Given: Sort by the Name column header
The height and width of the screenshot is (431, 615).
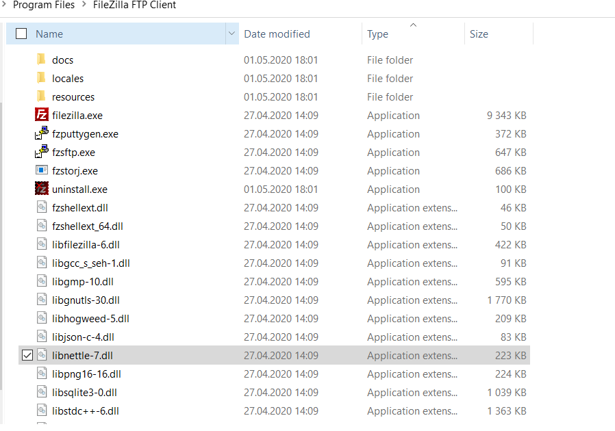Looking at the screenshot, I should (x=49, y=34).
